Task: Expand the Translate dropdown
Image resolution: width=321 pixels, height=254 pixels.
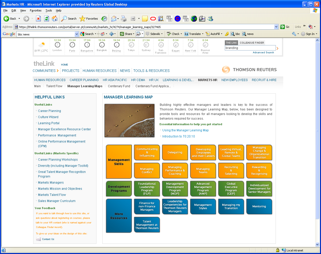Action: [x=203, y=34]
